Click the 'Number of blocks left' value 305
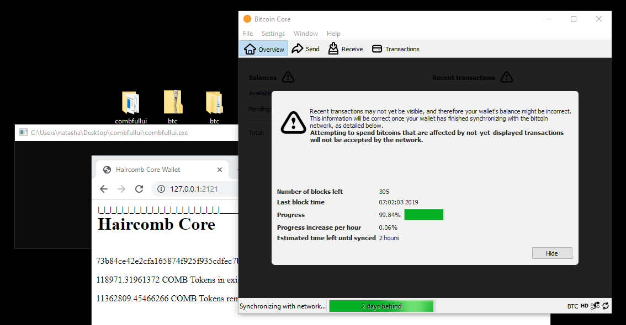This screenshot has width=626, height=325. click(384, 192)
